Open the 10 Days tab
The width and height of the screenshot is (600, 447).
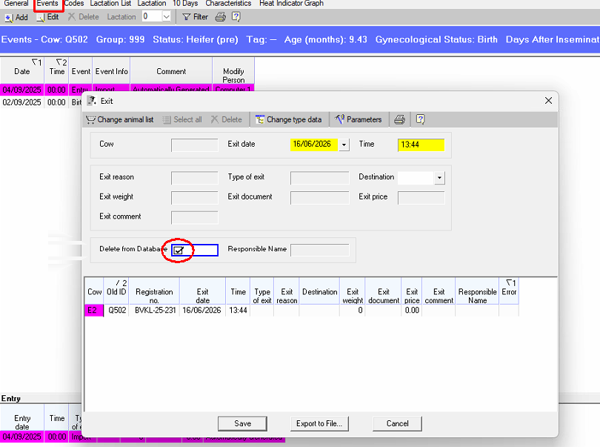coord(185,4)
